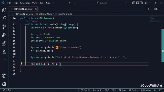This screenshot has width=164, height=92.
Task: Click the code minimap preview
Action: 155,19
